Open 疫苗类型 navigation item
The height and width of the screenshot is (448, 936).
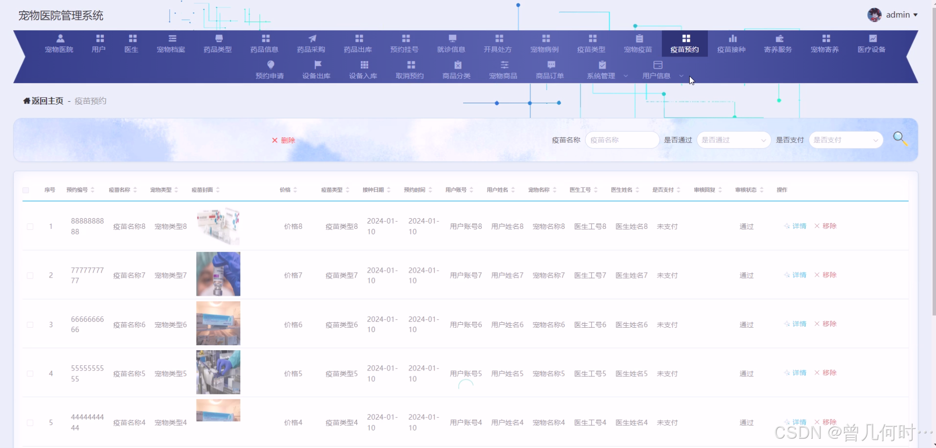(592, 43)
